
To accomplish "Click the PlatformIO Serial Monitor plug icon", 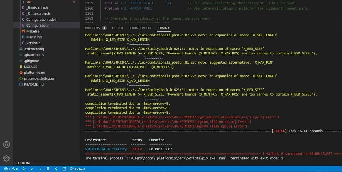I will 56,169.
